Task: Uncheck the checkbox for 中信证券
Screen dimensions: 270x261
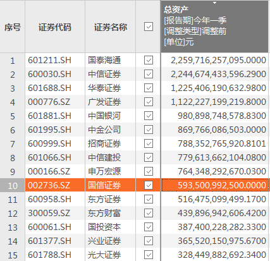Action: point(149,74)
